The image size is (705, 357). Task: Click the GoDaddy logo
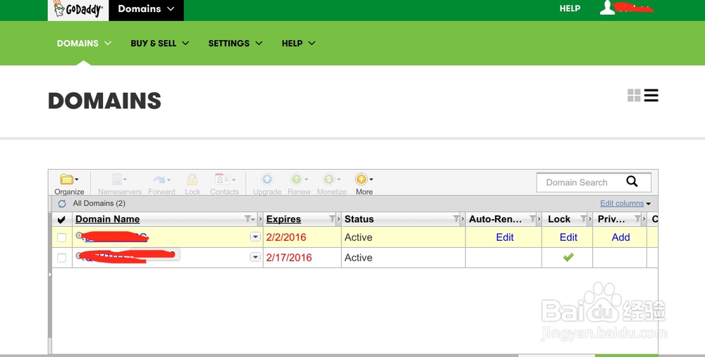78,9
